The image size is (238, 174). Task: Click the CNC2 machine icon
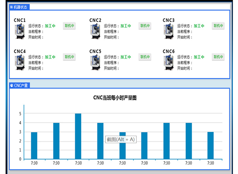pyautogui.click(x=96, y=32)
